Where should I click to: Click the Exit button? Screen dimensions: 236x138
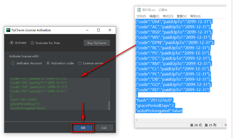(104, 128)
